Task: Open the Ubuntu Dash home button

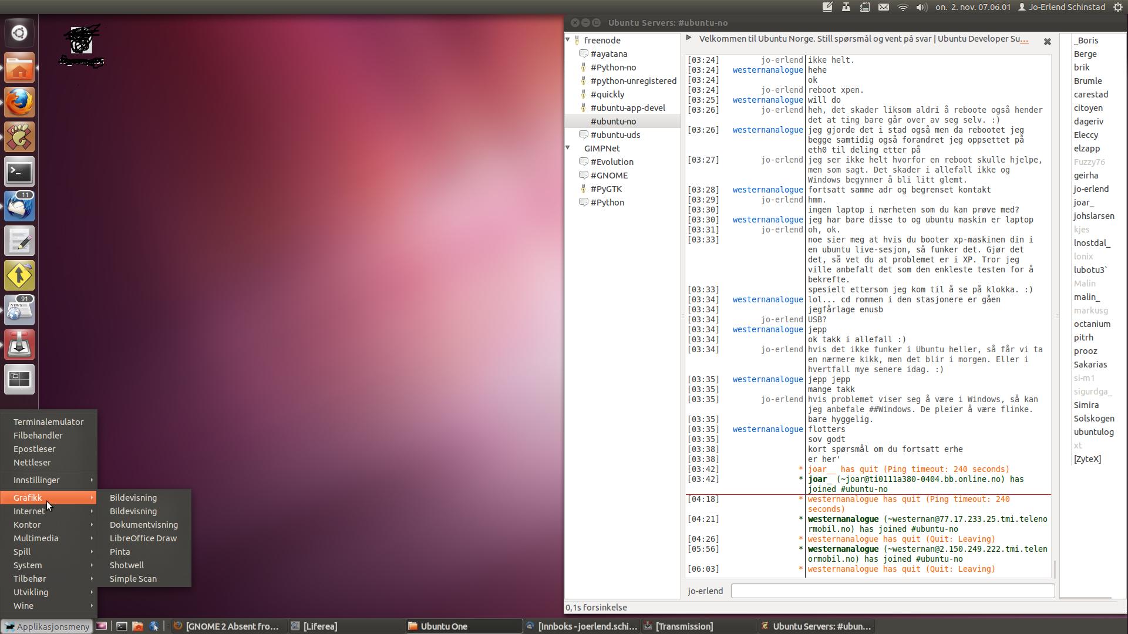Action: click(x=19, y=33)
